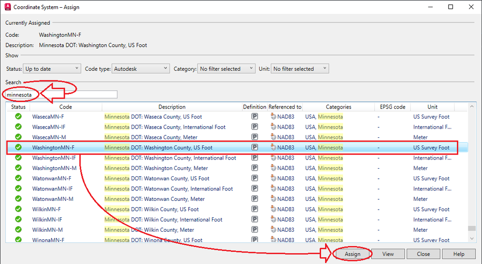Click the View button
This screenshot has width=482, height=264.
click(x=388, y=254)
